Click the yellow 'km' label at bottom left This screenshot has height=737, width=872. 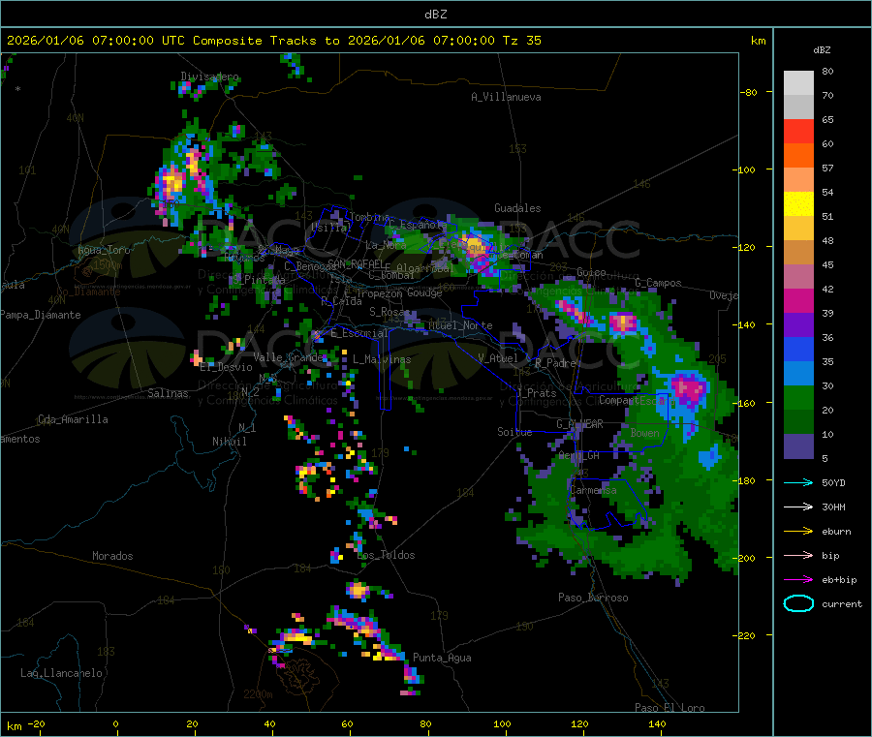click(14, 726)
